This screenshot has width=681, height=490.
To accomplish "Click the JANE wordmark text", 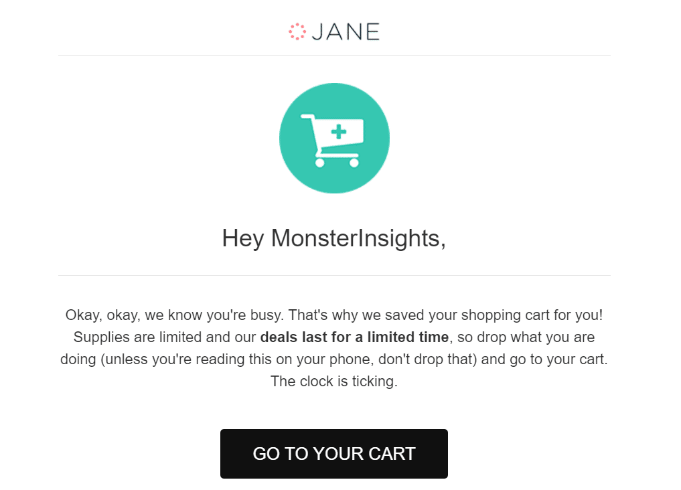I will 345,31.
